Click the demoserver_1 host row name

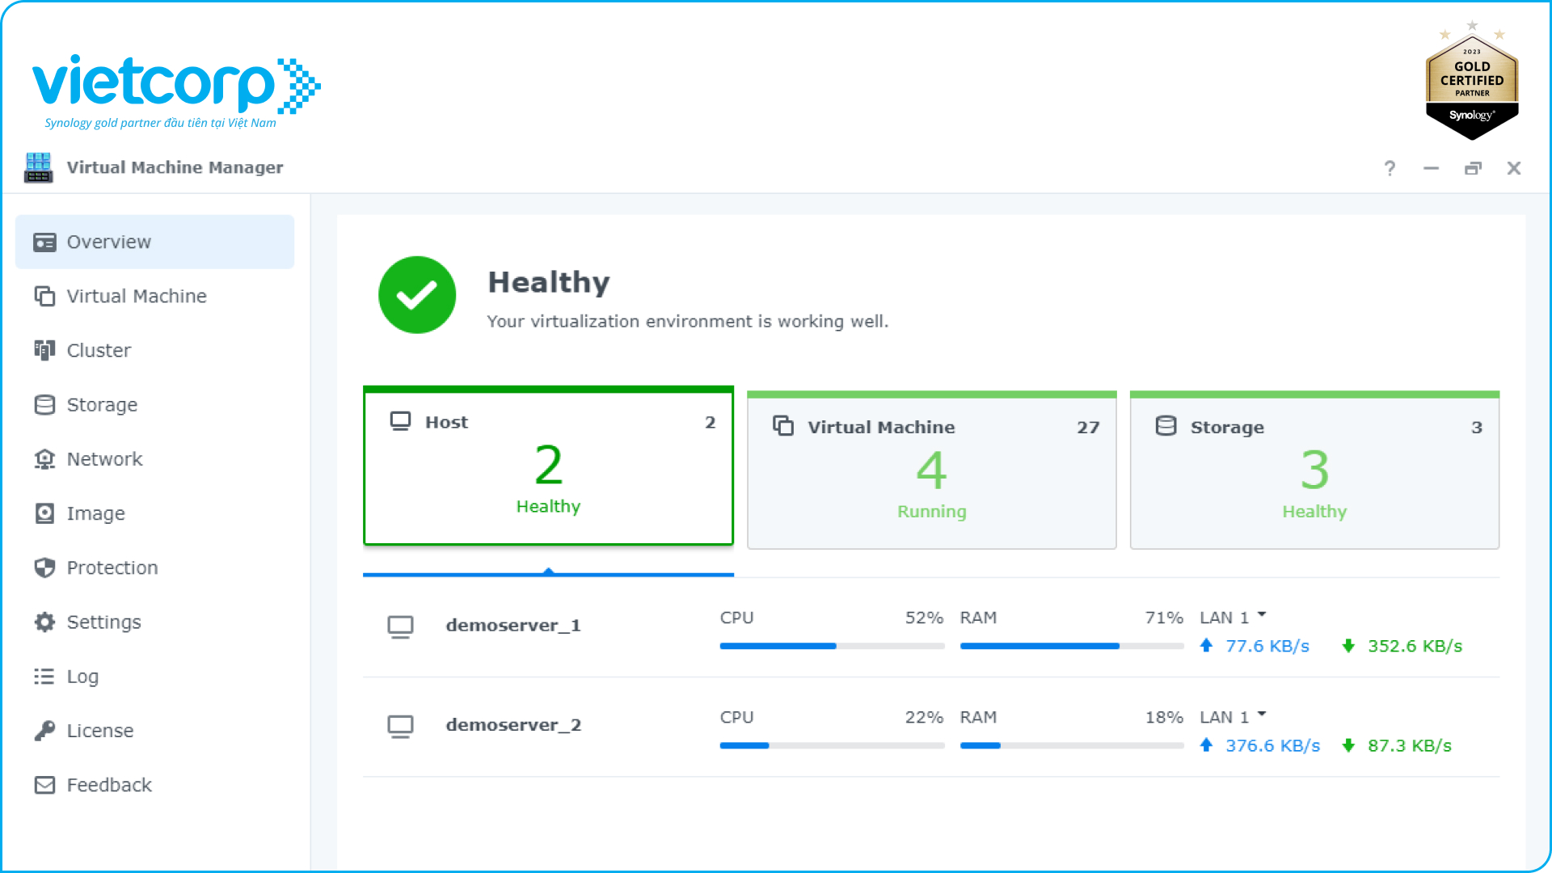pyautogui.click(x=512, y=626)
